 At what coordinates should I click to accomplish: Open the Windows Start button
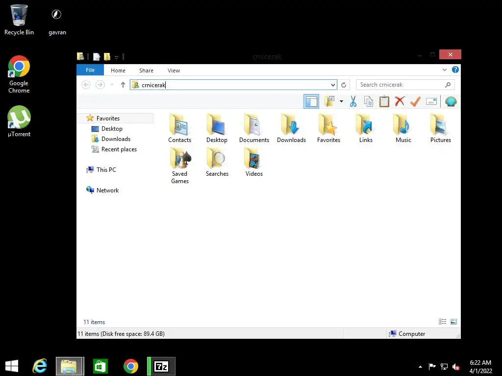(x=12, y=366)
